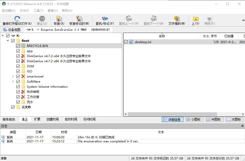The image size is (245, 161).
Task: Click the 创建时间 sort button
Action: tap(52, 119)
